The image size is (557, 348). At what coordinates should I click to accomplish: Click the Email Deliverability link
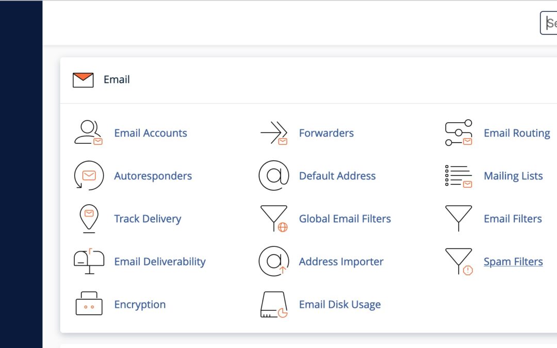click(x=160, y=261)
